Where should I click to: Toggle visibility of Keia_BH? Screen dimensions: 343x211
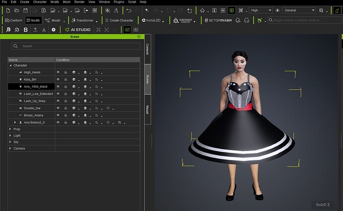pyautogui.click(x=58, y=79)
